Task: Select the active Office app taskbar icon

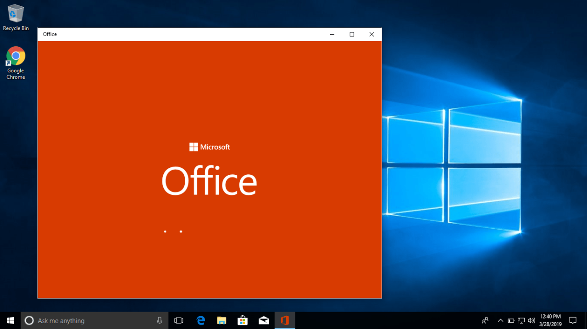Action: (285, 320)
